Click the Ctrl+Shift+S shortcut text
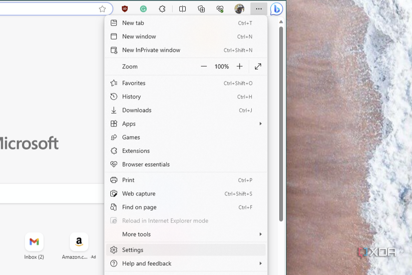412x275 pixels. pos(238,194)
